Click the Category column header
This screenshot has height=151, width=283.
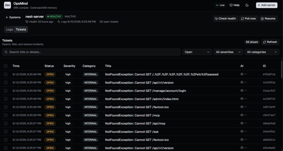pyautogui.click(x=89, y=66)
